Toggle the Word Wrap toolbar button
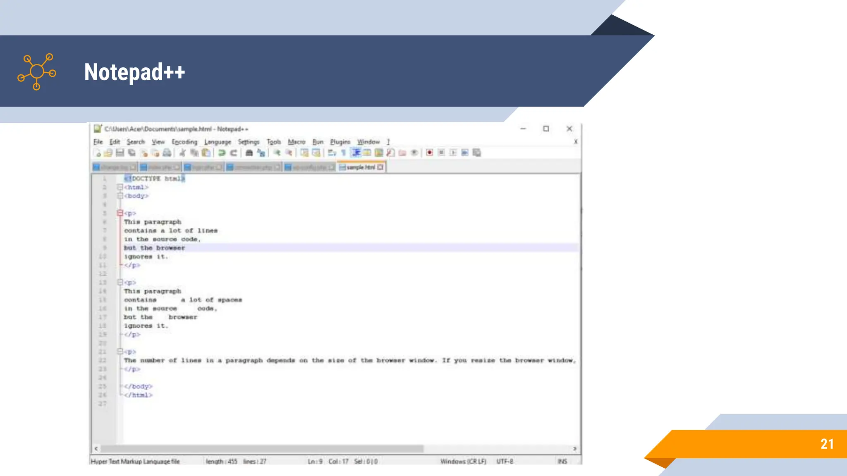 click(332, 153)
